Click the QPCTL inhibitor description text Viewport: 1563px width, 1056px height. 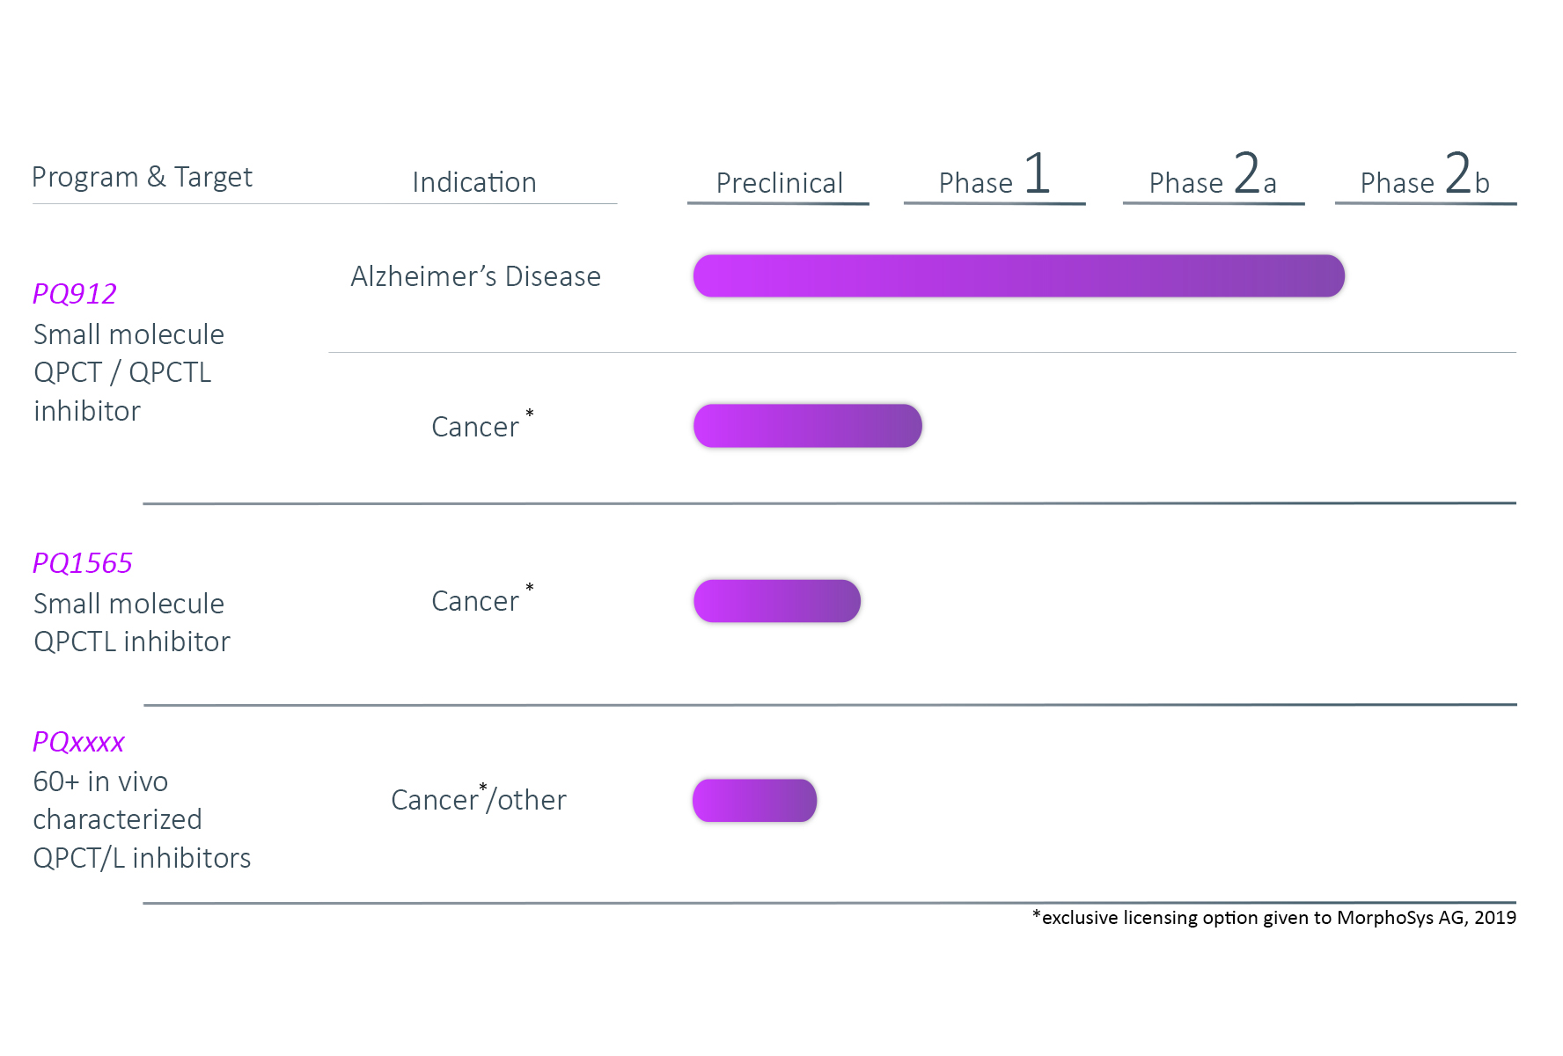[132, 642]
